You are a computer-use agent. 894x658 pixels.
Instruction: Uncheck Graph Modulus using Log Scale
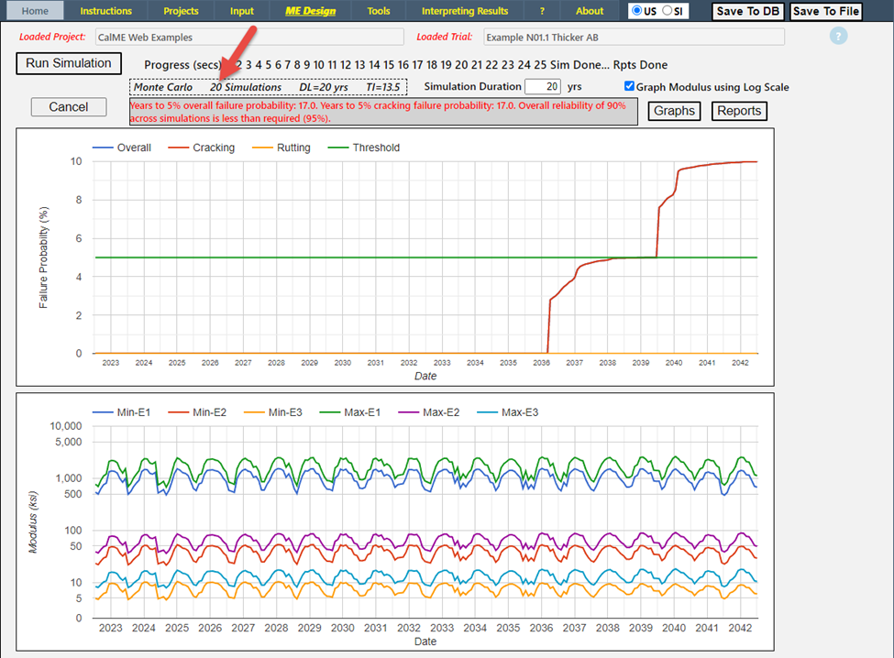(629, 87)
